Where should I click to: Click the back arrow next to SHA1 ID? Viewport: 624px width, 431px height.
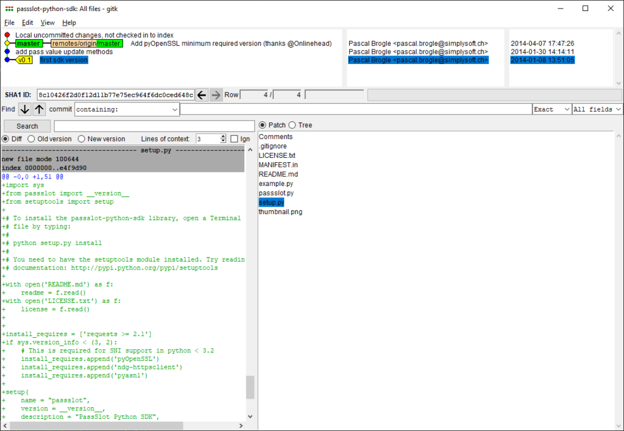click(x=202, y=94)
